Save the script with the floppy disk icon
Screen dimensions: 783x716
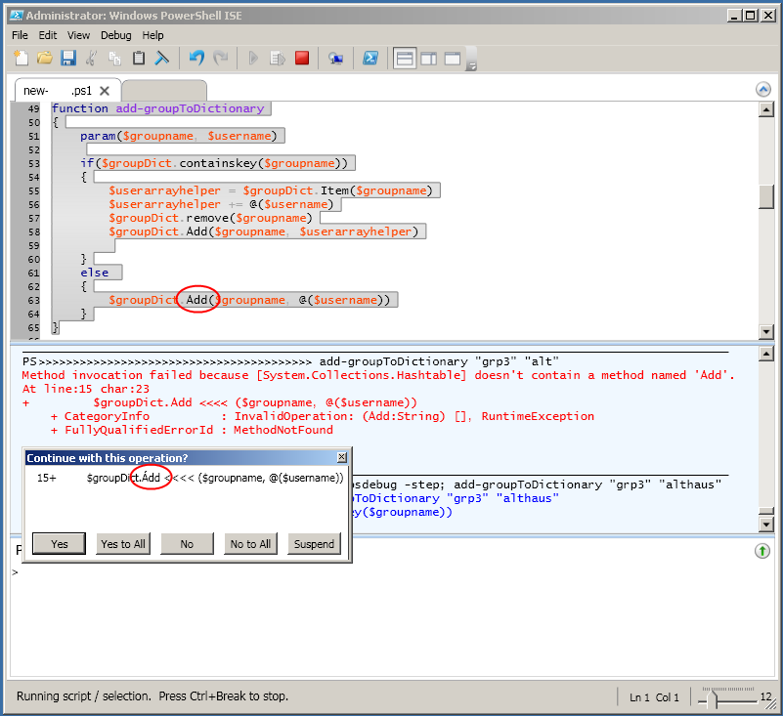[67, 58]
